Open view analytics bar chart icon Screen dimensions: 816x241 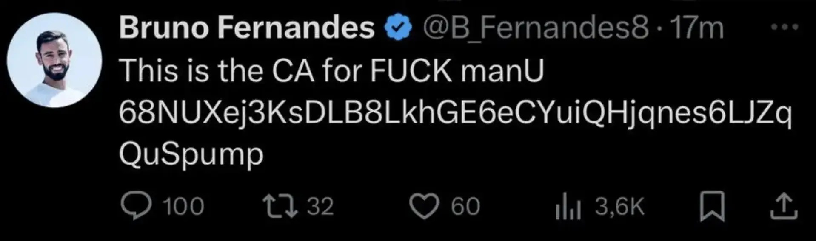click(568, 207)
